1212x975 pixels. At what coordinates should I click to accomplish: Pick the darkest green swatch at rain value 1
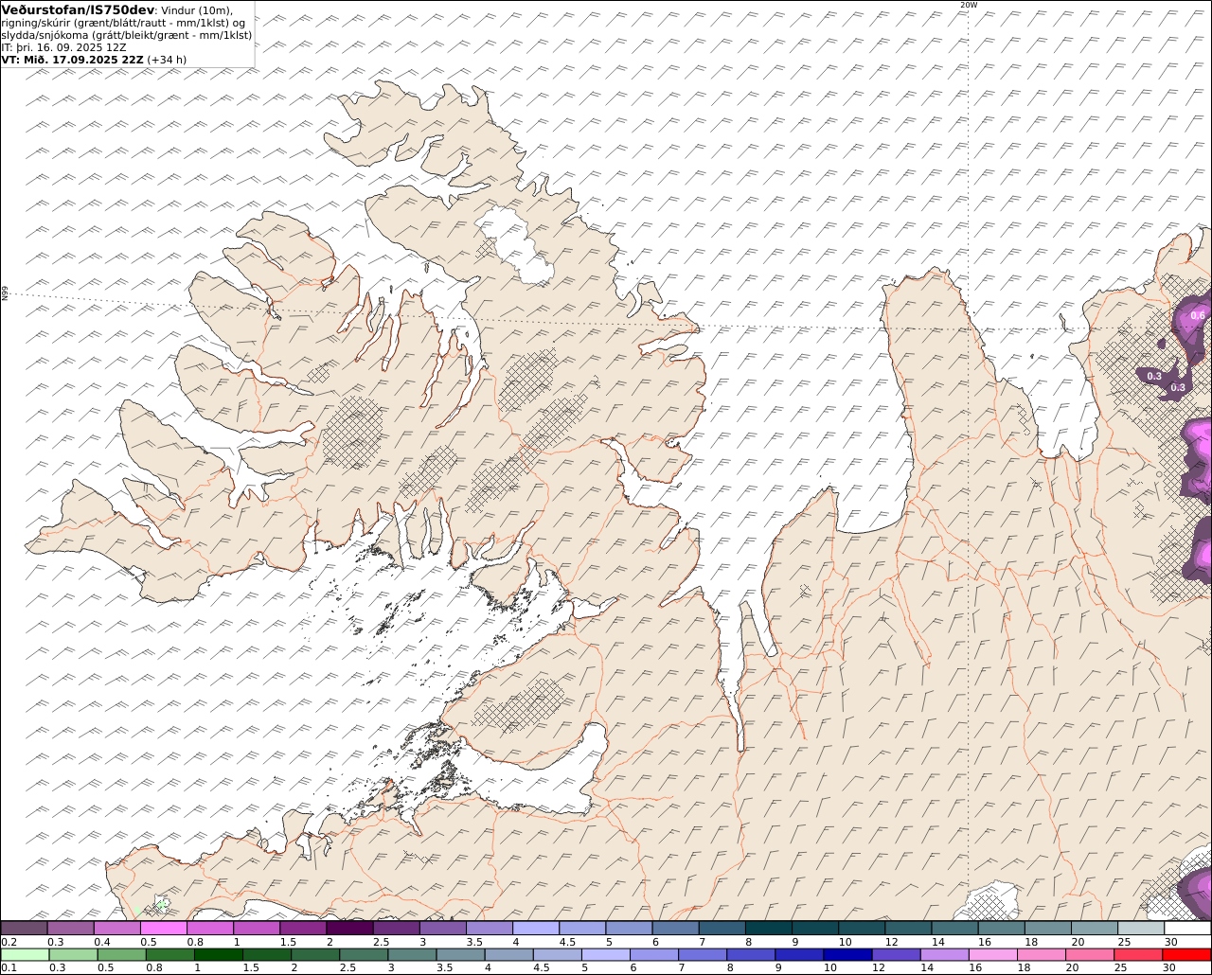click(x=219, y=954)
